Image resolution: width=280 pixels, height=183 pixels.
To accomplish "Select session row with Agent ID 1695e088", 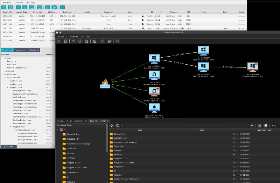I will [x=124, y=16].
